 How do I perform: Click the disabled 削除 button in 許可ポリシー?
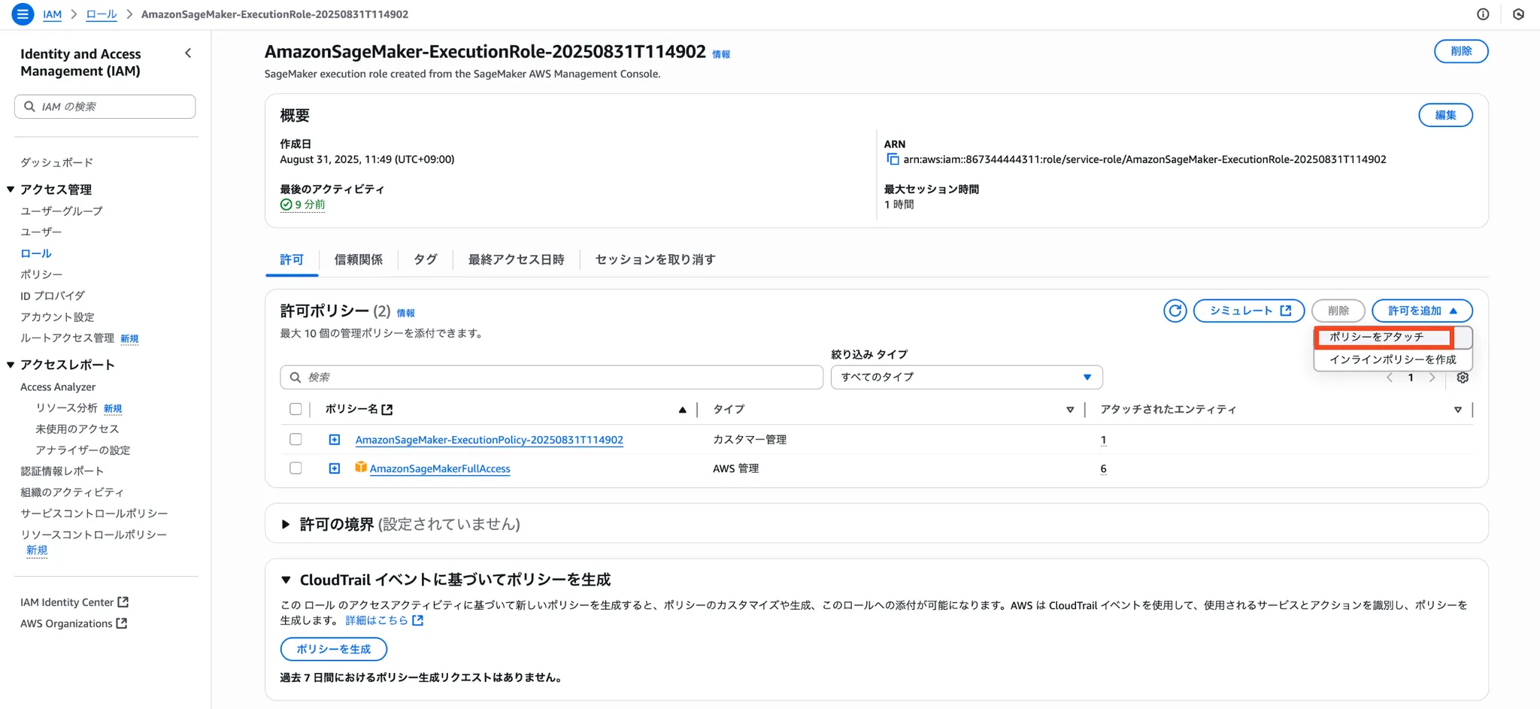click(x=1338, y=311)
